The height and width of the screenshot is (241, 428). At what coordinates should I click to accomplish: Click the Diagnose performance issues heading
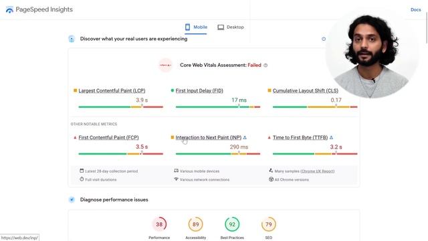(114, 199)
